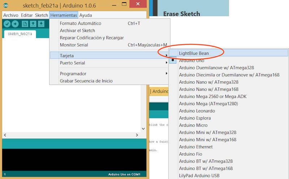Select Arduino Esplora board

tap(229, 118)
